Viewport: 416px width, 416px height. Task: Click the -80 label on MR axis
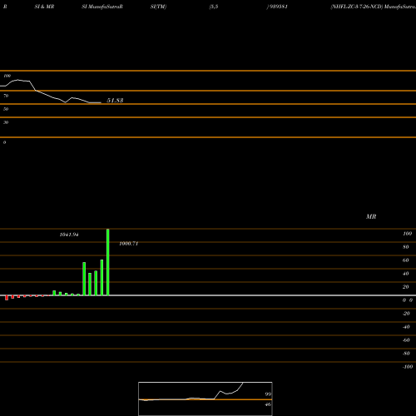pyautogui.click(x=406, y=354)
